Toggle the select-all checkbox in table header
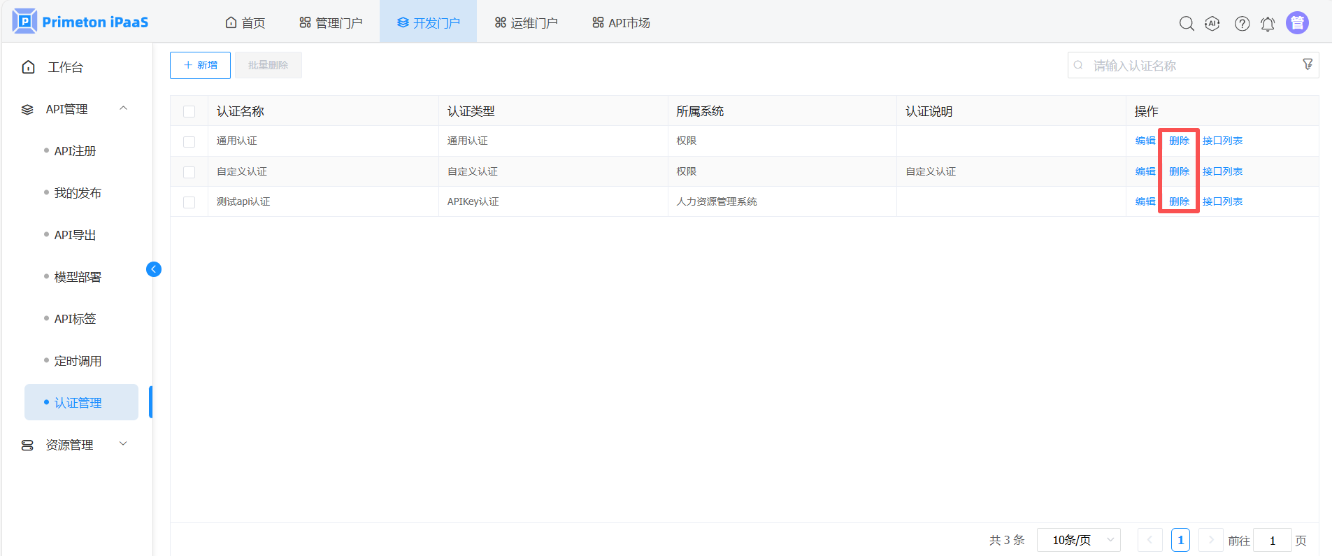The width and height of the screenshot is (1332, 556). pyautogui.click(x=189, y=111)
